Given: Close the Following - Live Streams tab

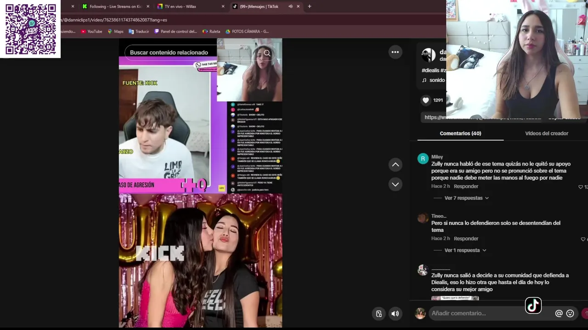Looking at the screenshot, I should [148, 6].
